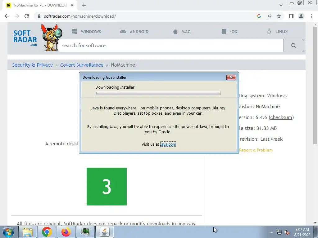The width and height of the screenshot is (318, 238).
Task: Open Chrome three-dot menu
Action: pyautogui.click(x=311, y=16)
